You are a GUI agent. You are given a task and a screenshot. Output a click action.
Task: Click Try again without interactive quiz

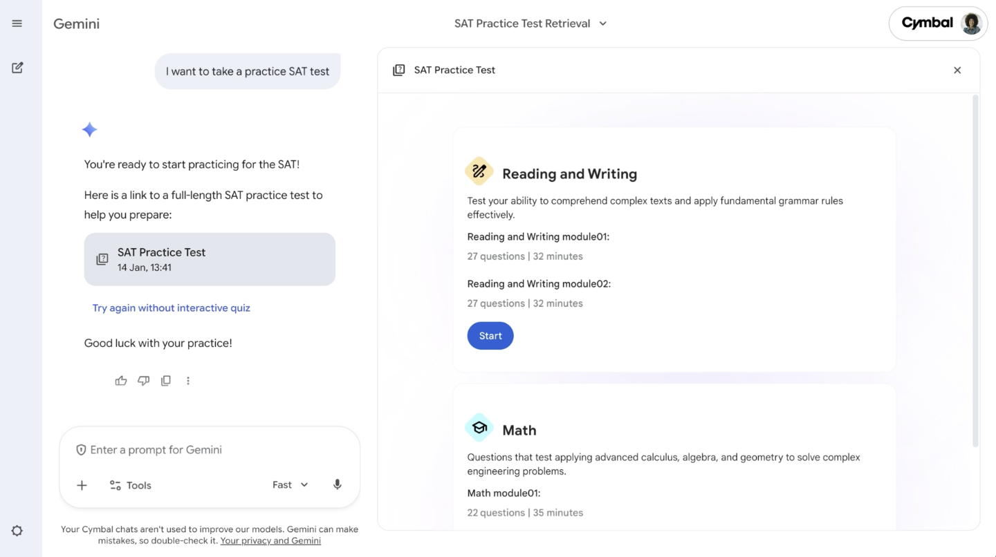(172, 308)
